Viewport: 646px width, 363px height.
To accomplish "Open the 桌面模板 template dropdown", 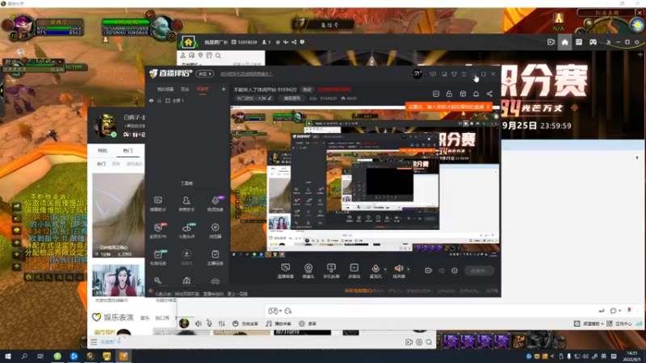I will [x=589, y=324].
